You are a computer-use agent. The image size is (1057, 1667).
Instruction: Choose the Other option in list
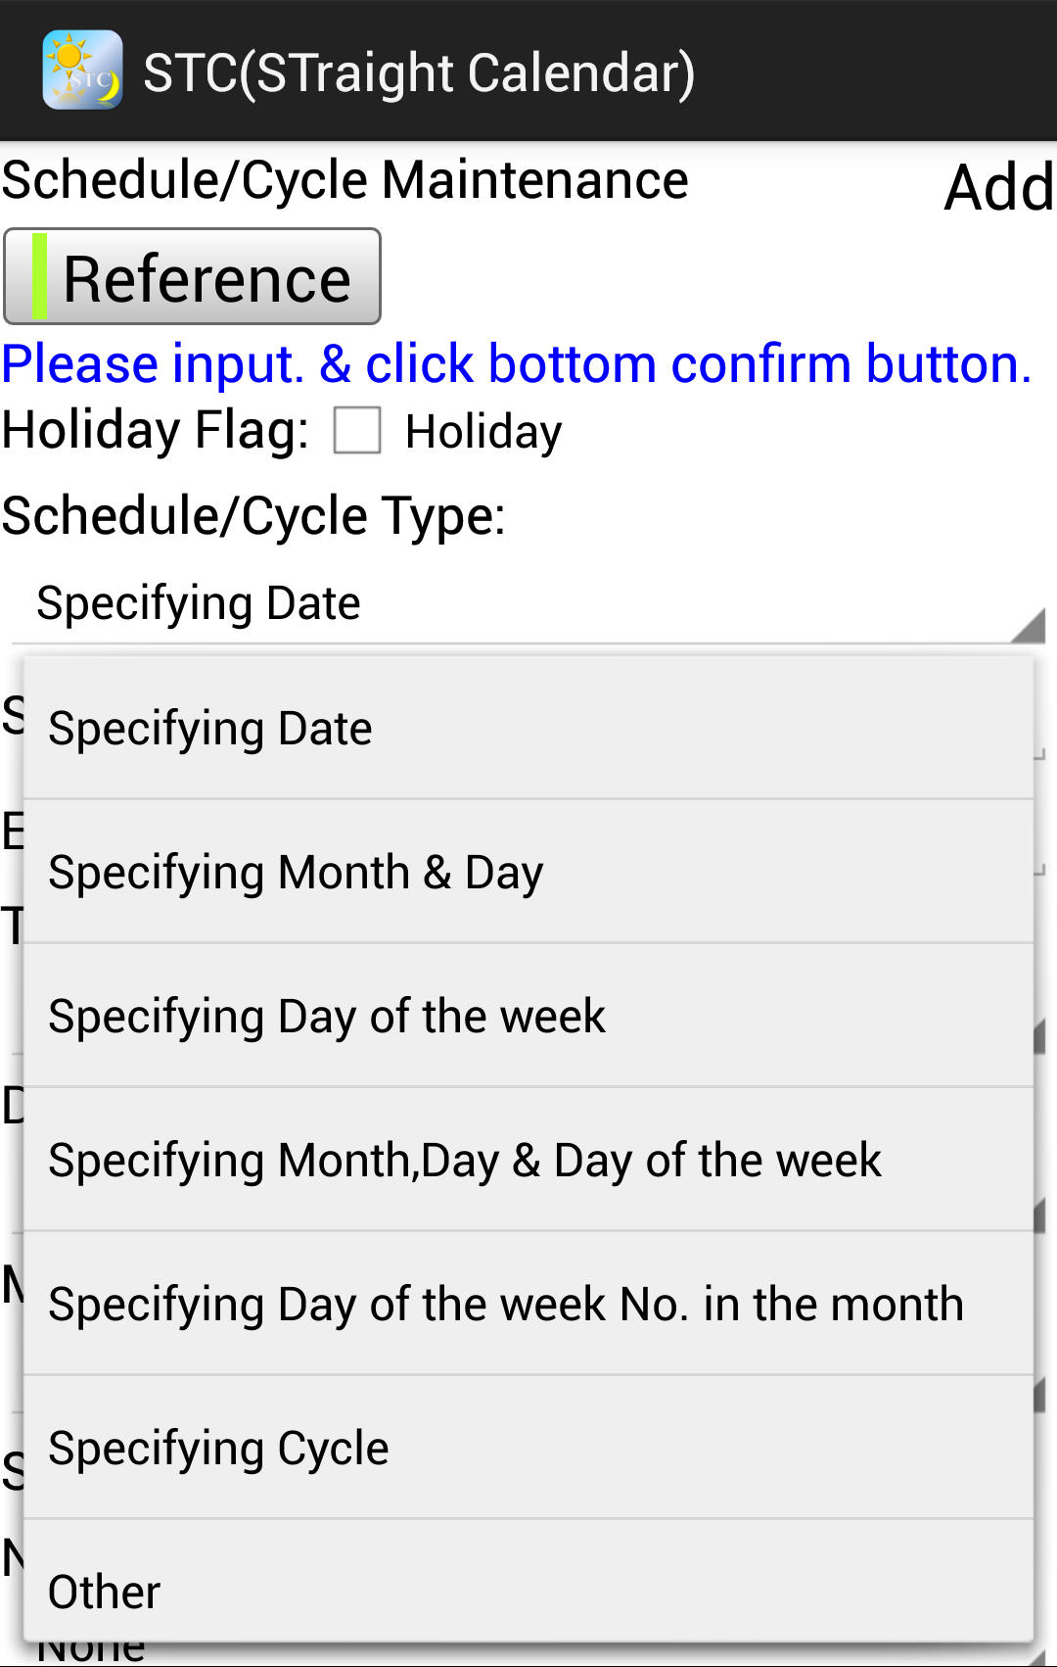528,1582
